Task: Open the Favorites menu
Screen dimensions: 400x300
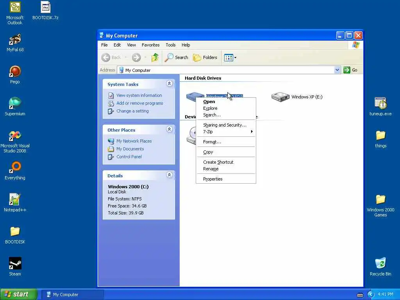Action: (x=150, y=45)
